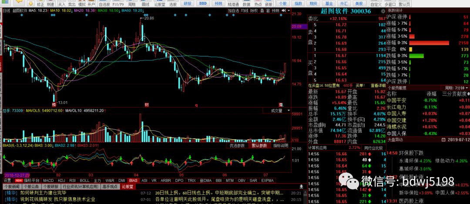This screenshot has width=470, height=204.
Task: Open the 自选股 watchlist toolbar icon
Action: 104,3
